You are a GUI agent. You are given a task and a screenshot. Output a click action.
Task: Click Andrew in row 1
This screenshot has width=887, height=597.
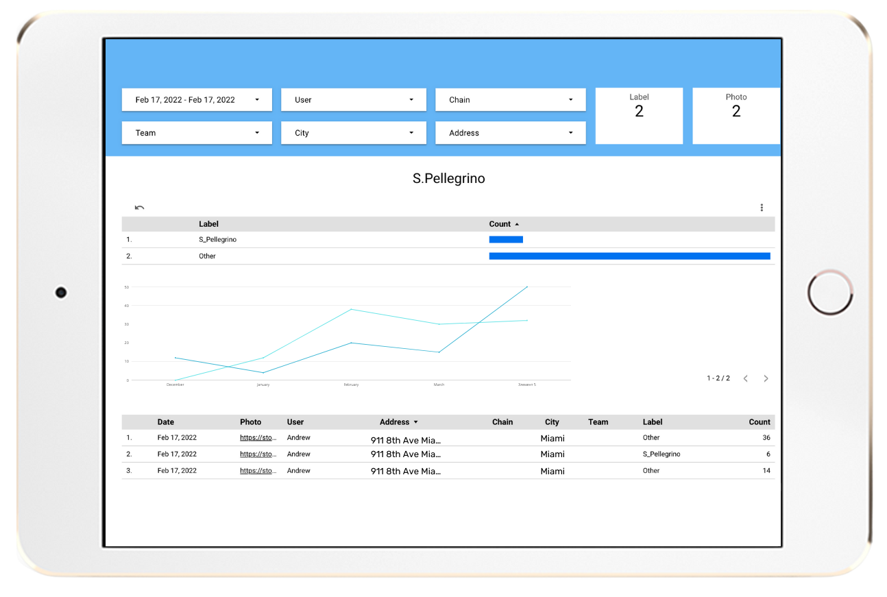(299, 437)
